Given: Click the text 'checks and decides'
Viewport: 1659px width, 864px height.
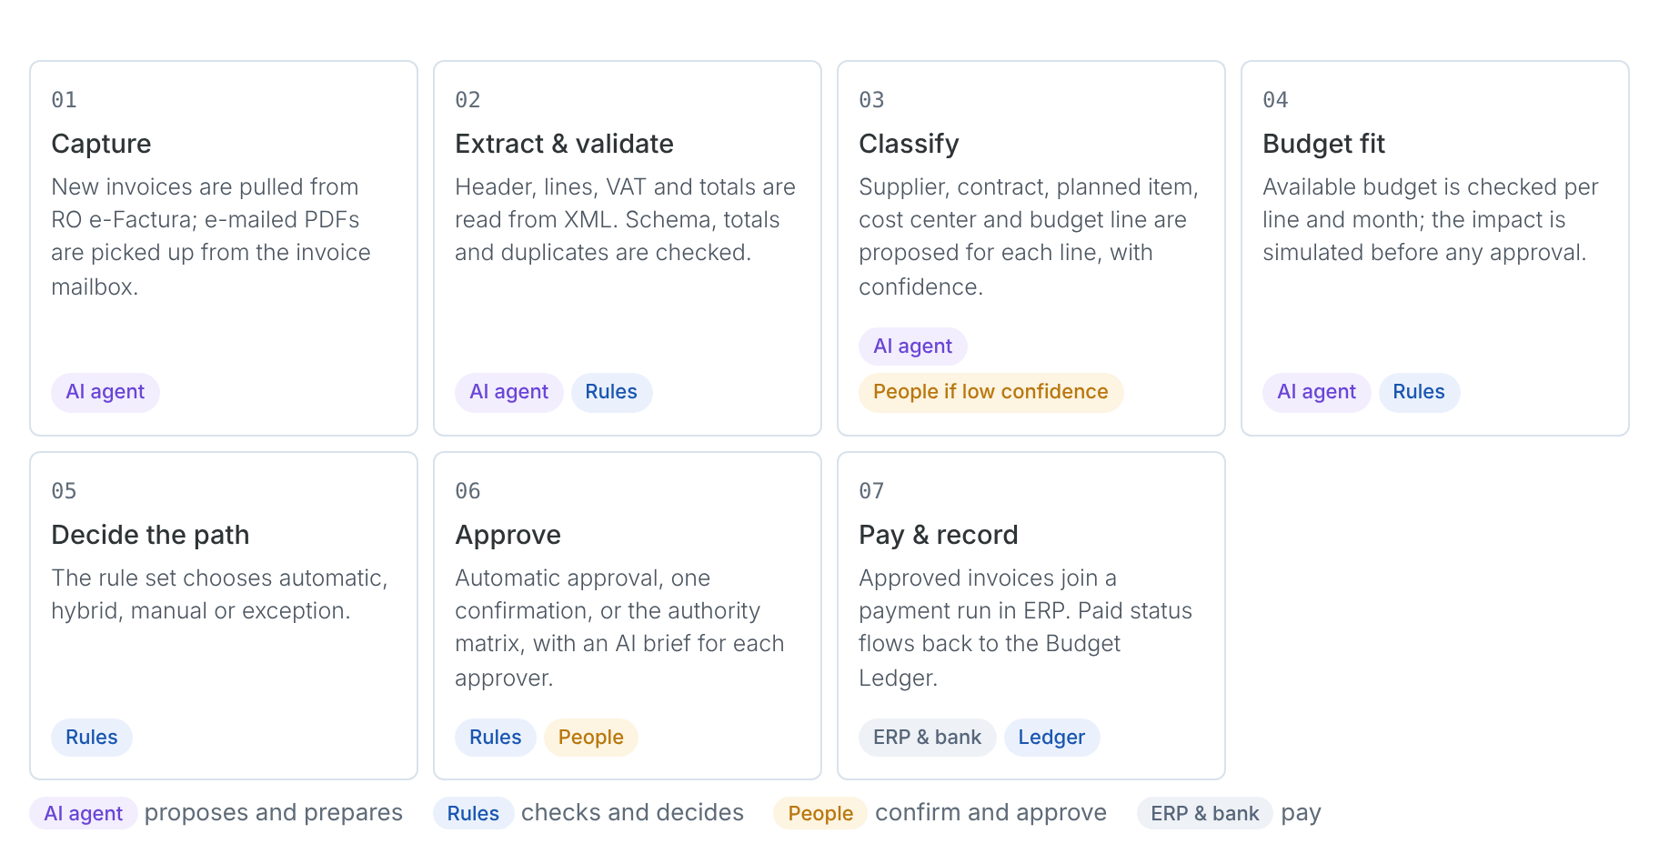Looking at the screenshot, I should pos(632,812).
